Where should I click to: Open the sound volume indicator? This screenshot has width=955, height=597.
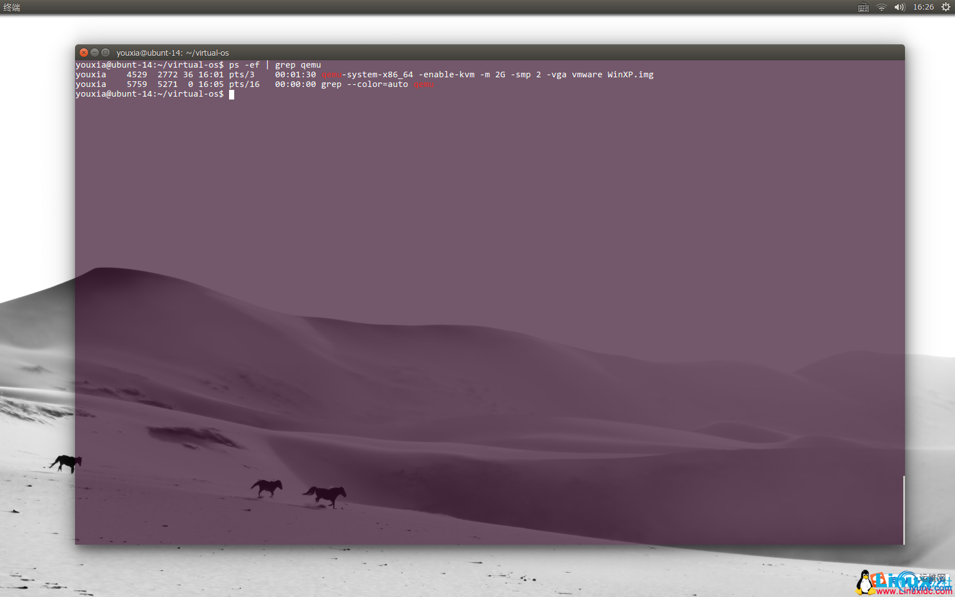coord(899,7)
